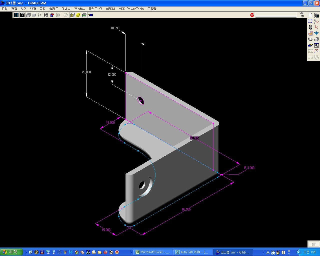Click the trash can at bottom right
This screenshot has height=256, width=320.
point(313,244)
